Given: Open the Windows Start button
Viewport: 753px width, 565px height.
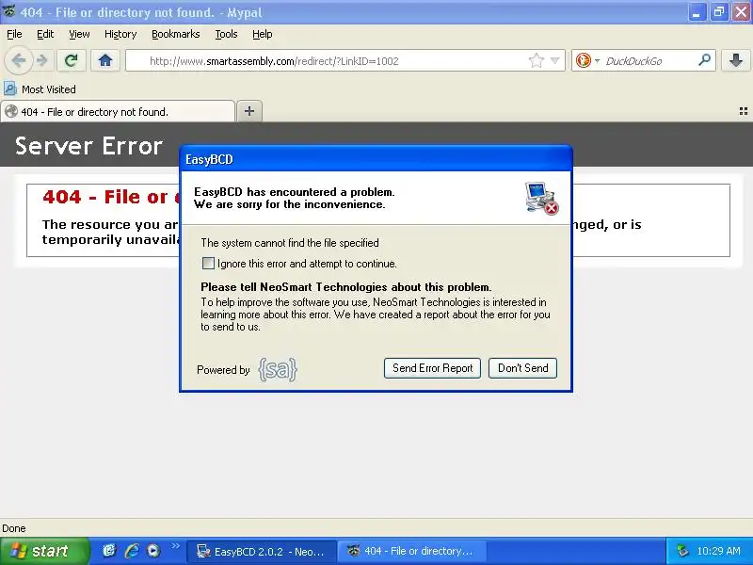Looking at the screenshot, I should 44,551.
